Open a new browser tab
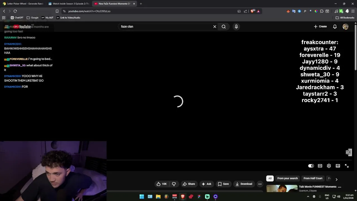The height and width of the screenshot is (201, 357). pos(141,4)
